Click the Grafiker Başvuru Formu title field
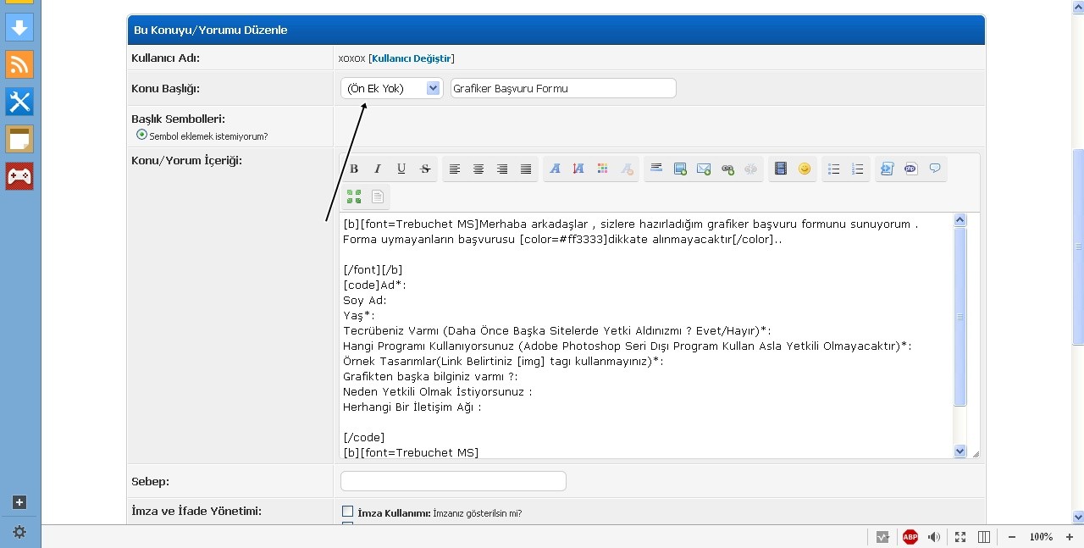This screenshot has width=1084, height=548. pyautogui.click(x=563, y=88)
